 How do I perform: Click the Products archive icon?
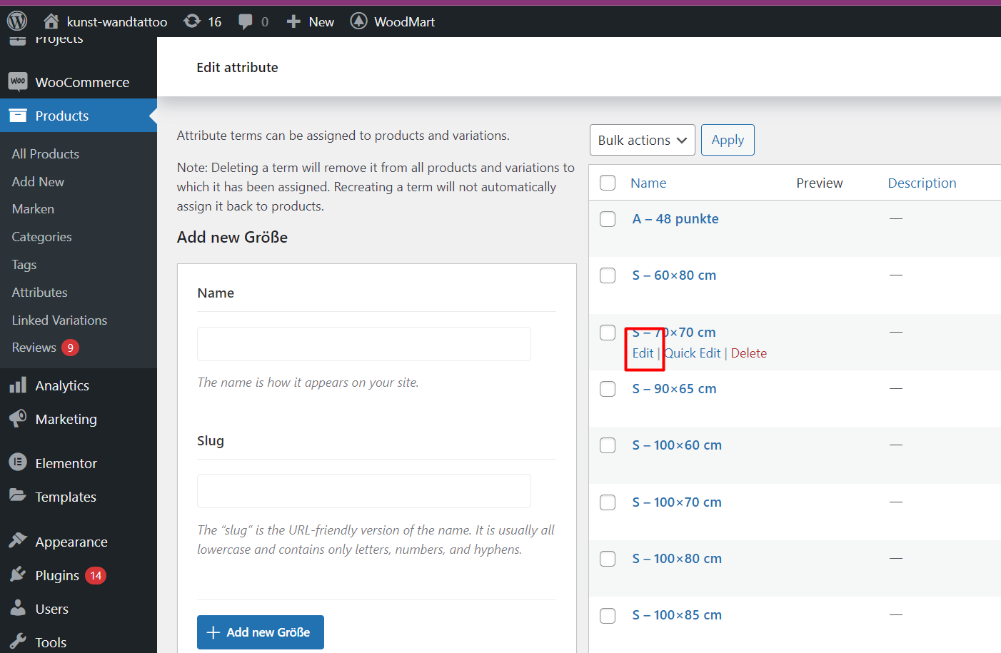click(18, 116)
